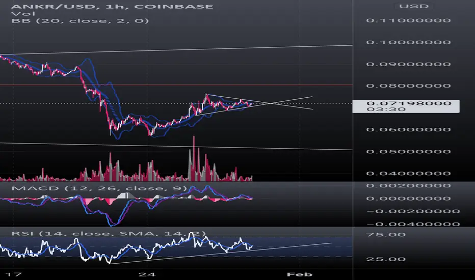The width and height of the screenshot is (475, 280).
Task: Select the red horizontal line near 0.08
Action: click(x=176, y=85)
